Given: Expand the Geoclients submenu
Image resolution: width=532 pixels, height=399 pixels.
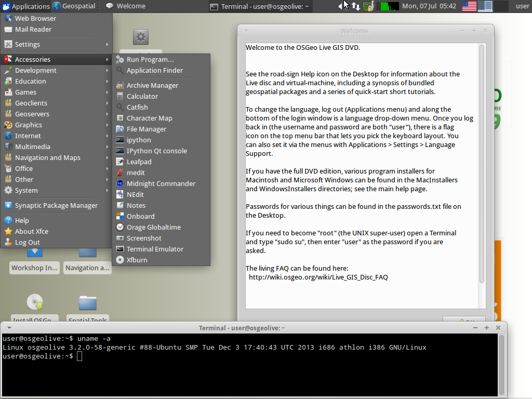Looking at the screenshot, I should click(x=56, y=103).
